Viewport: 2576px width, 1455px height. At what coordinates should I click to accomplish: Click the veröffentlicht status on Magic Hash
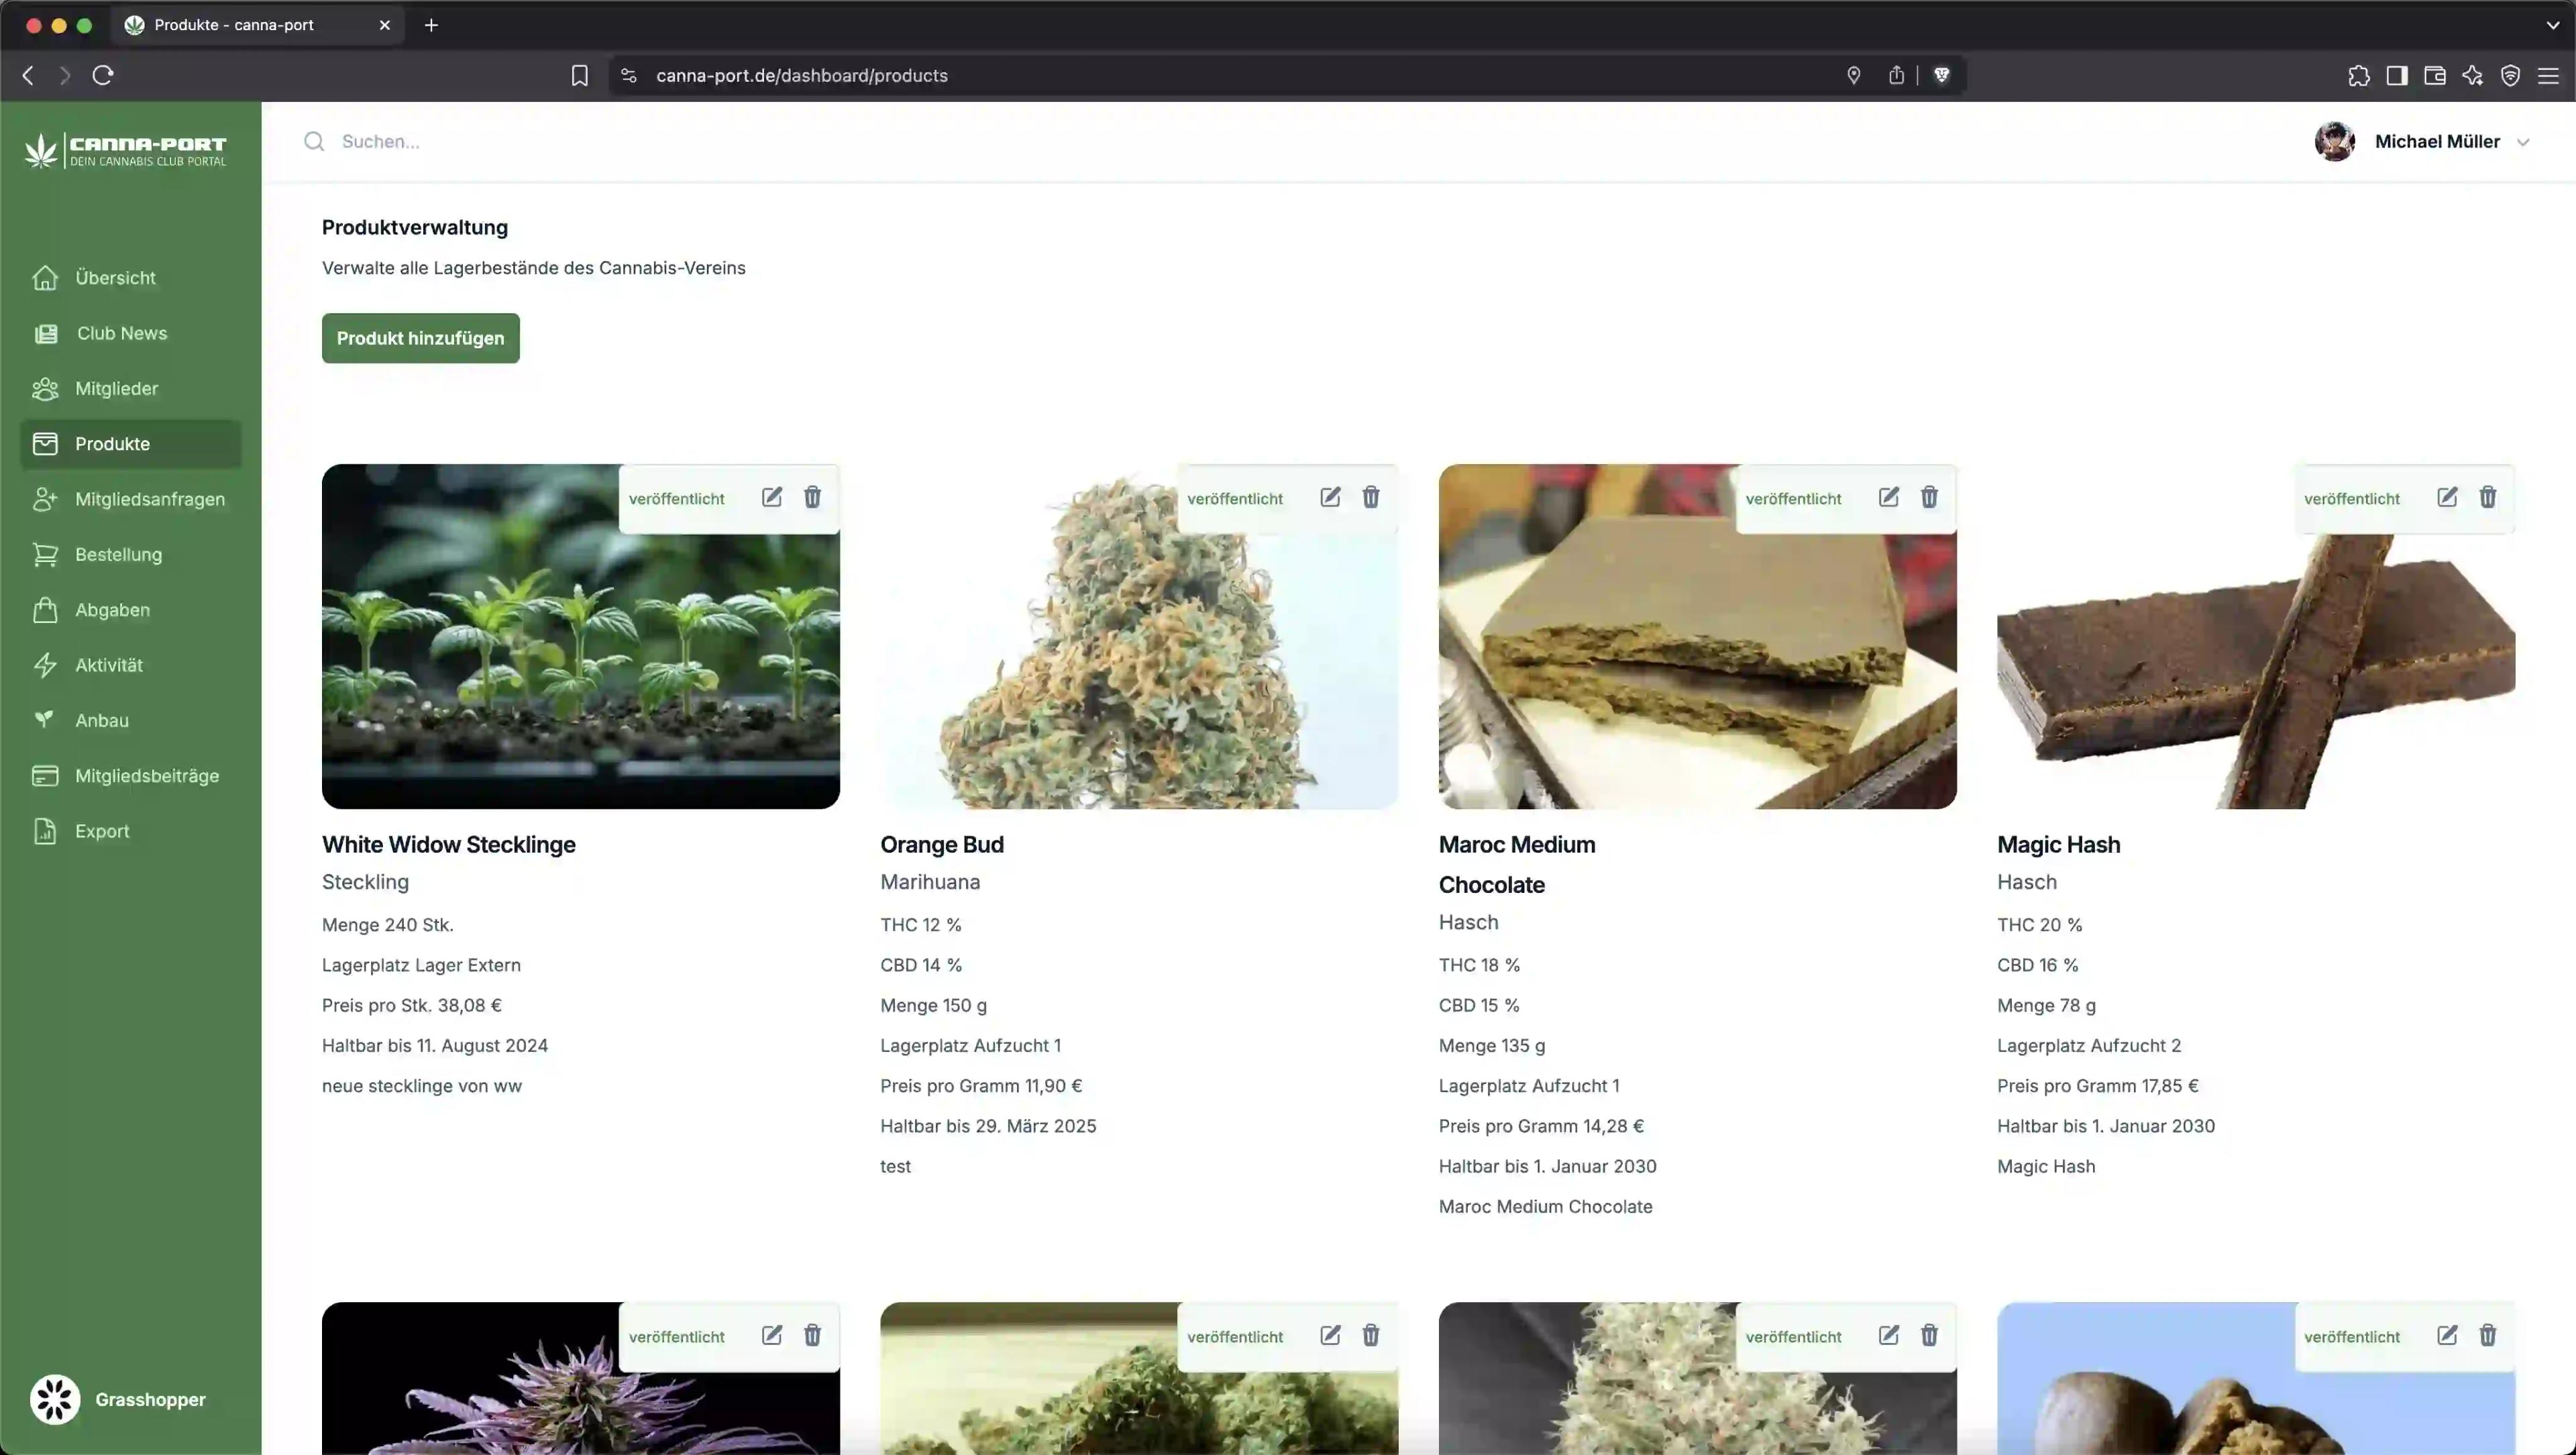click(x=2352, y=498)
